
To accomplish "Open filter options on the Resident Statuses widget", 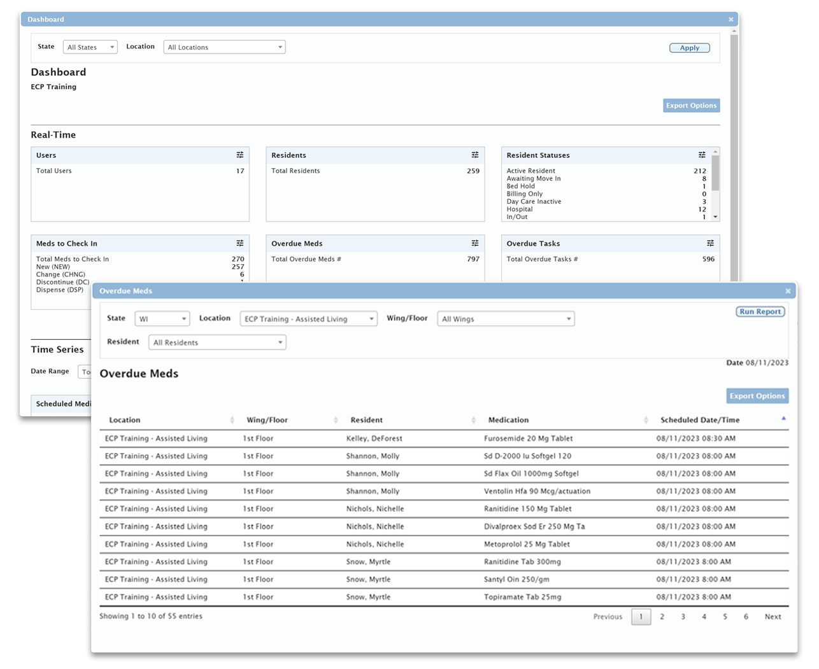I will click(702, 155).
